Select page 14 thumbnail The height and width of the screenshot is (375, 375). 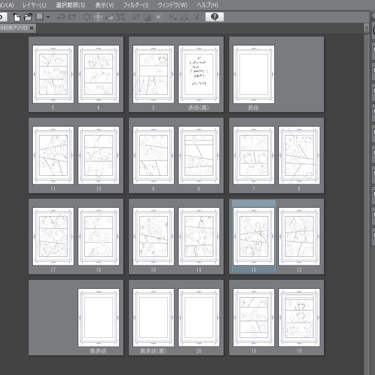pyautogui.click(x=199, y=236)
